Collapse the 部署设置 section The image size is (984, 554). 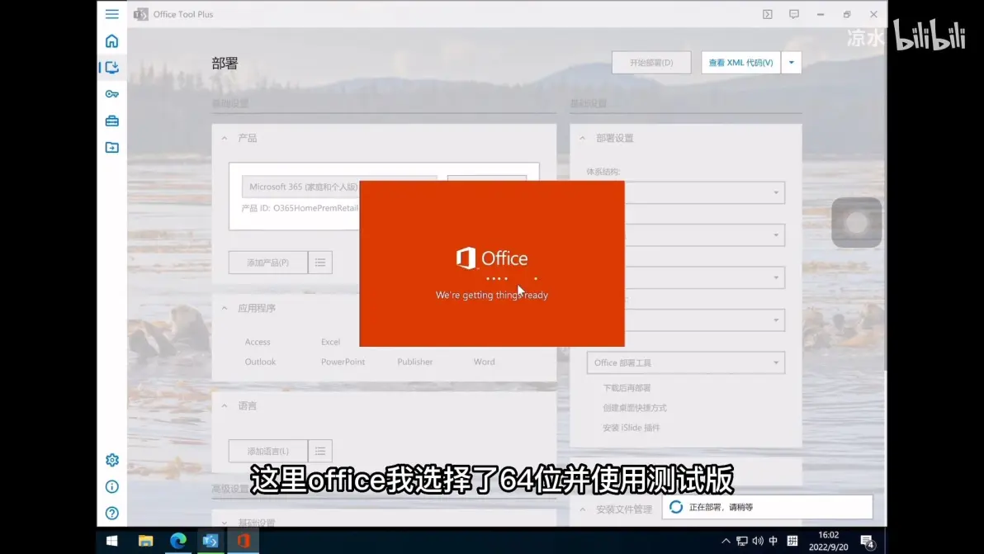(x=582, y=138)
